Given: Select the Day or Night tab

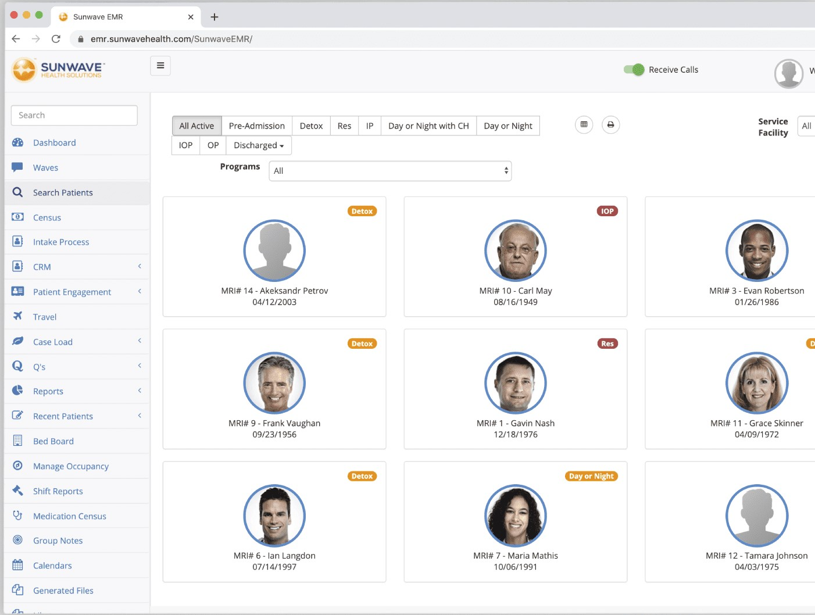Looking at the screenshot, I should point(508,126).
